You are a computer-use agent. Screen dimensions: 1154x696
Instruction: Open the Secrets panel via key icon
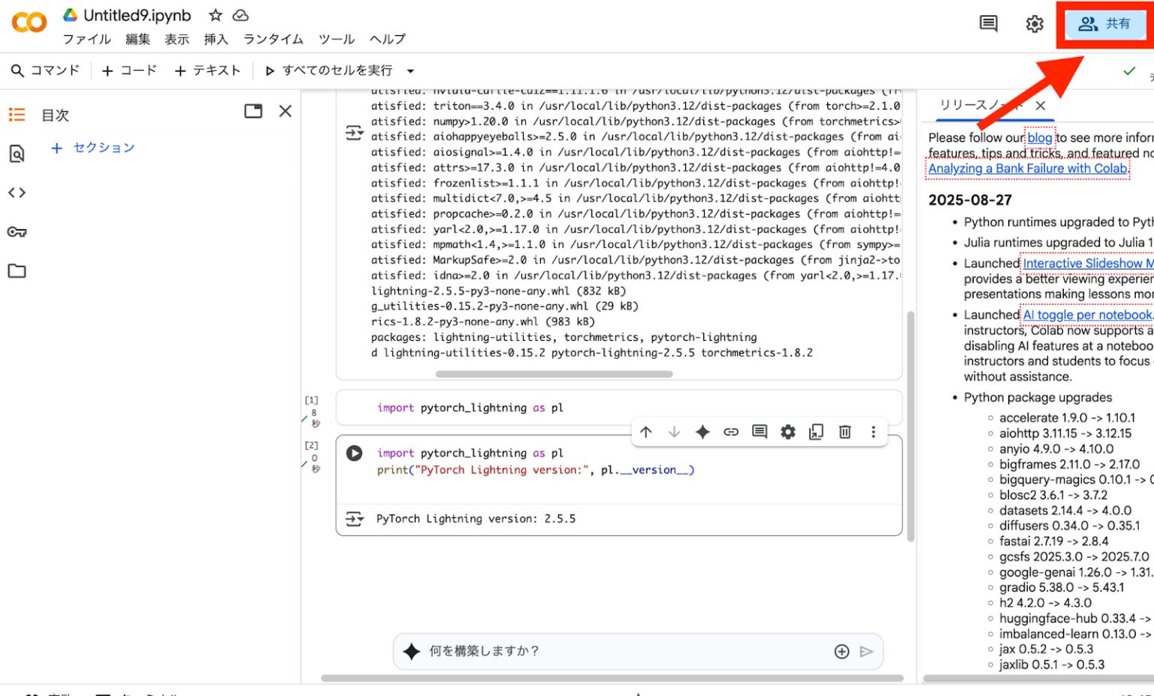pos(17,231)
